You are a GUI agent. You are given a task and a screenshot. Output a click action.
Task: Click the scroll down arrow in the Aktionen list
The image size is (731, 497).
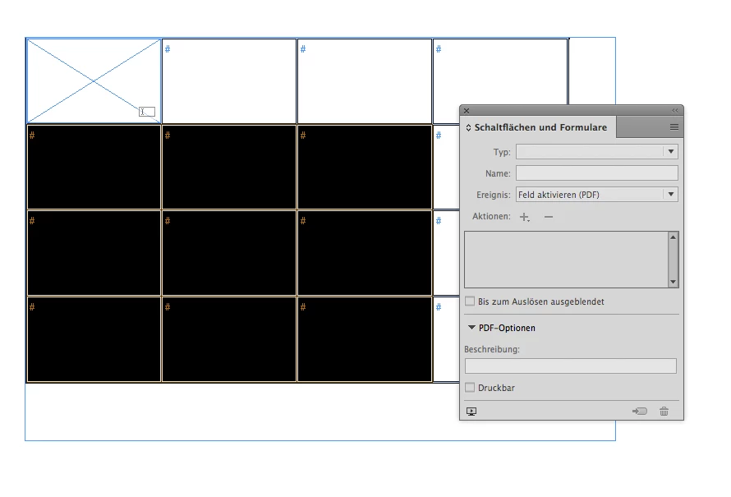[673, 282]
